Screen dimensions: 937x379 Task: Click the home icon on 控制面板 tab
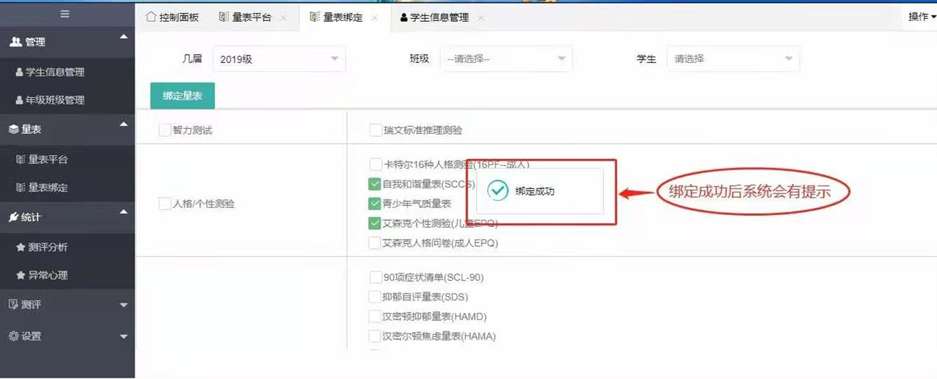tap(150, 17)
